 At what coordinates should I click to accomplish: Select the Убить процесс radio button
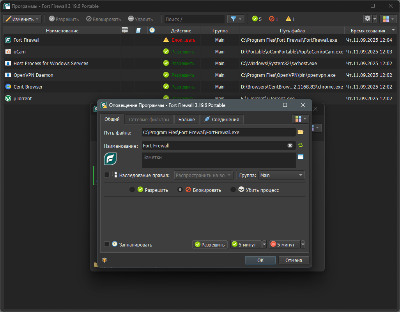tap(233, 190)
